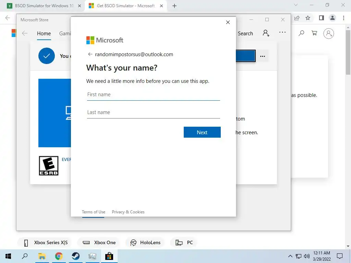Open the Chrome profile icon
This screenshot has height=263, width=351.
(x=332, y=18)
